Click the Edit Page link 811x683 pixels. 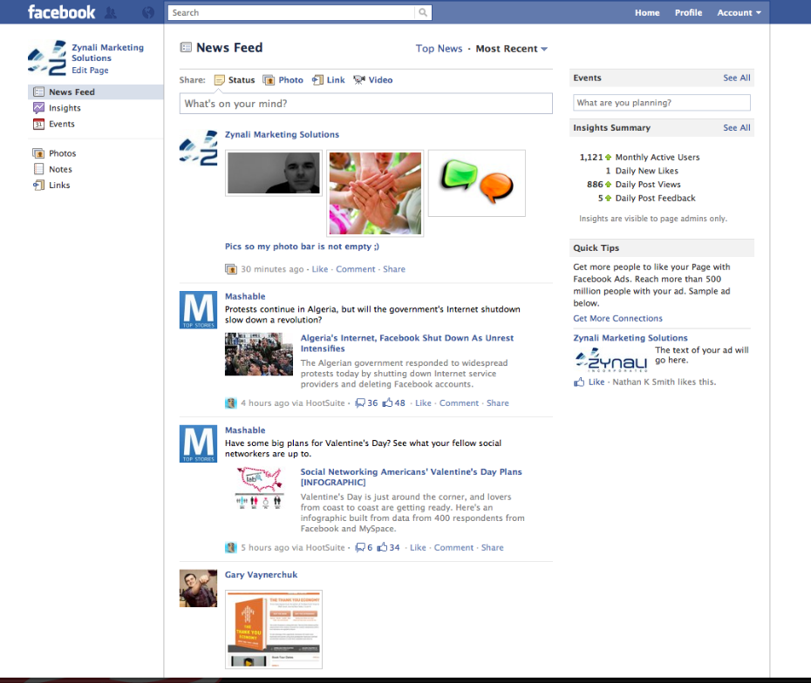[x=90, y=71]
